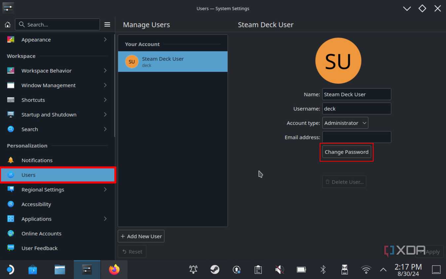
Task: Select Window Management category
Action: click(57, 85)
